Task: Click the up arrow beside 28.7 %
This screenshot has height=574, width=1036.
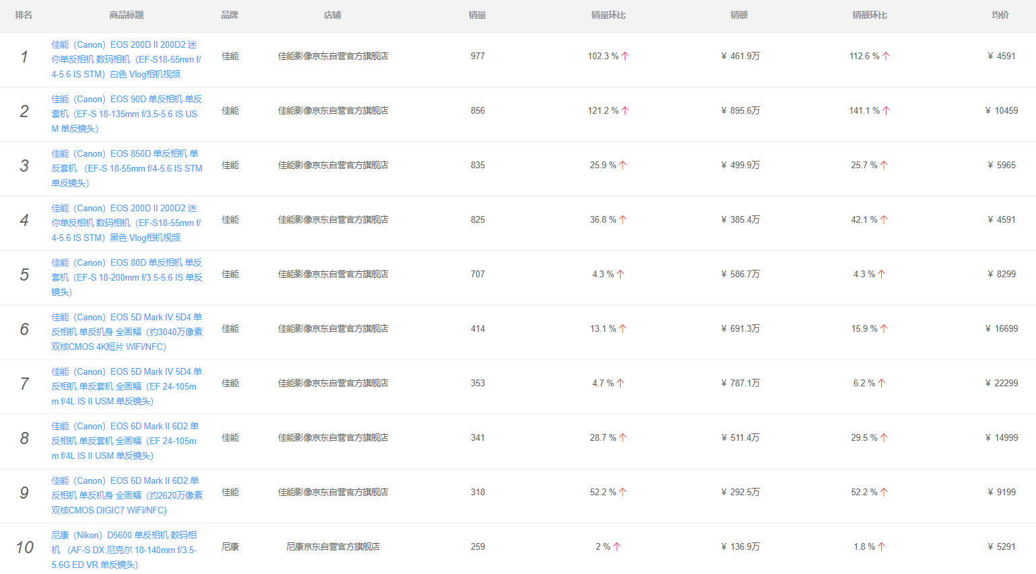Action: pyautogui.click(x=623, y=438)
